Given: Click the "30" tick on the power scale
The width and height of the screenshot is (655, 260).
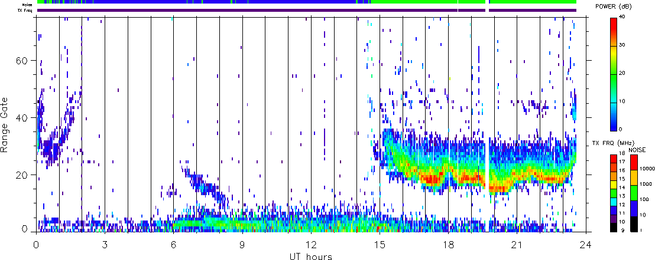Looking at the screenshot, I should (x=622, y=45).
